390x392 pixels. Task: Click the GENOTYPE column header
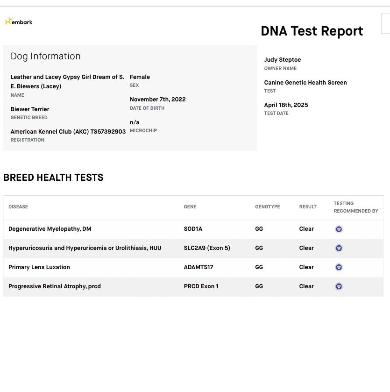tap(268, 207)
